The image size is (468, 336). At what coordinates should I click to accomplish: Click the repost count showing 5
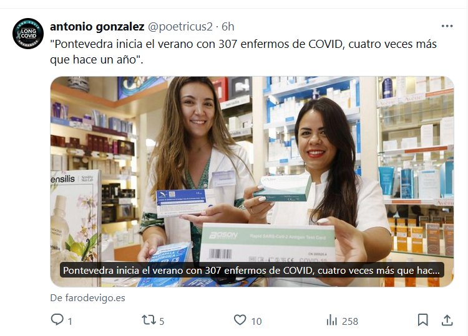162,322
